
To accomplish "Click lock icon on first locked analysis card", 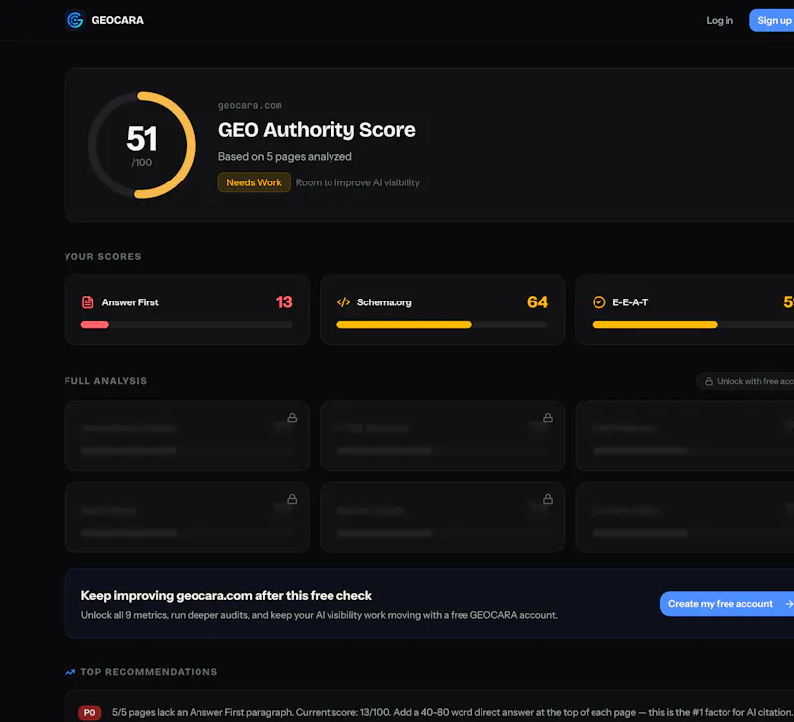I will [x=292, y=418].
